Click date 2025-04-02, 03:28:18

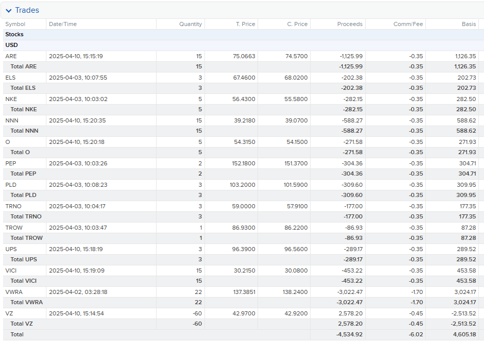pyautogui.click(x=78, y=292)
